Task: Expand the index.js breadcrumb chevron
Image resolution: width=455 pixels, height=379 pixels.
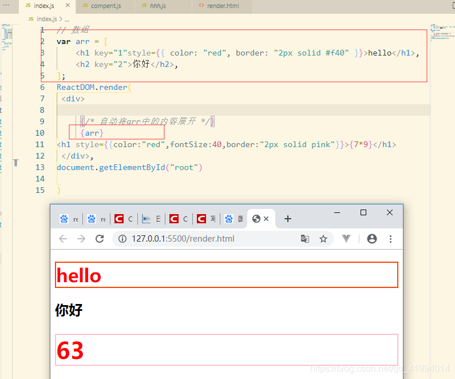Action: (61, 19)
